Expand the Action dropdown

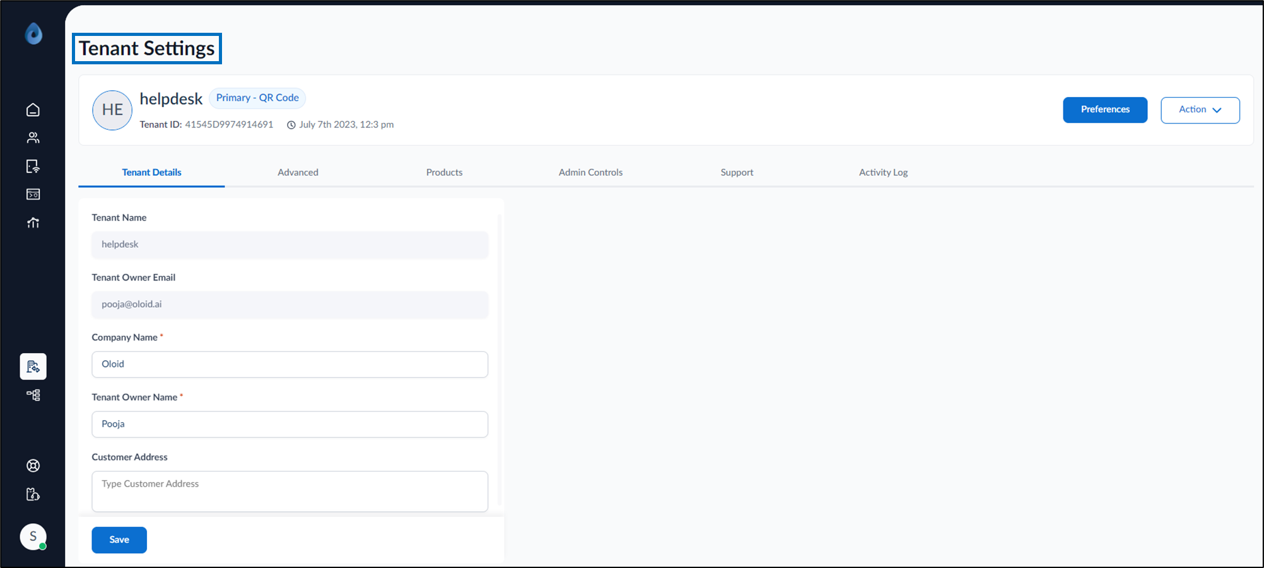[x=1200, y=110]
